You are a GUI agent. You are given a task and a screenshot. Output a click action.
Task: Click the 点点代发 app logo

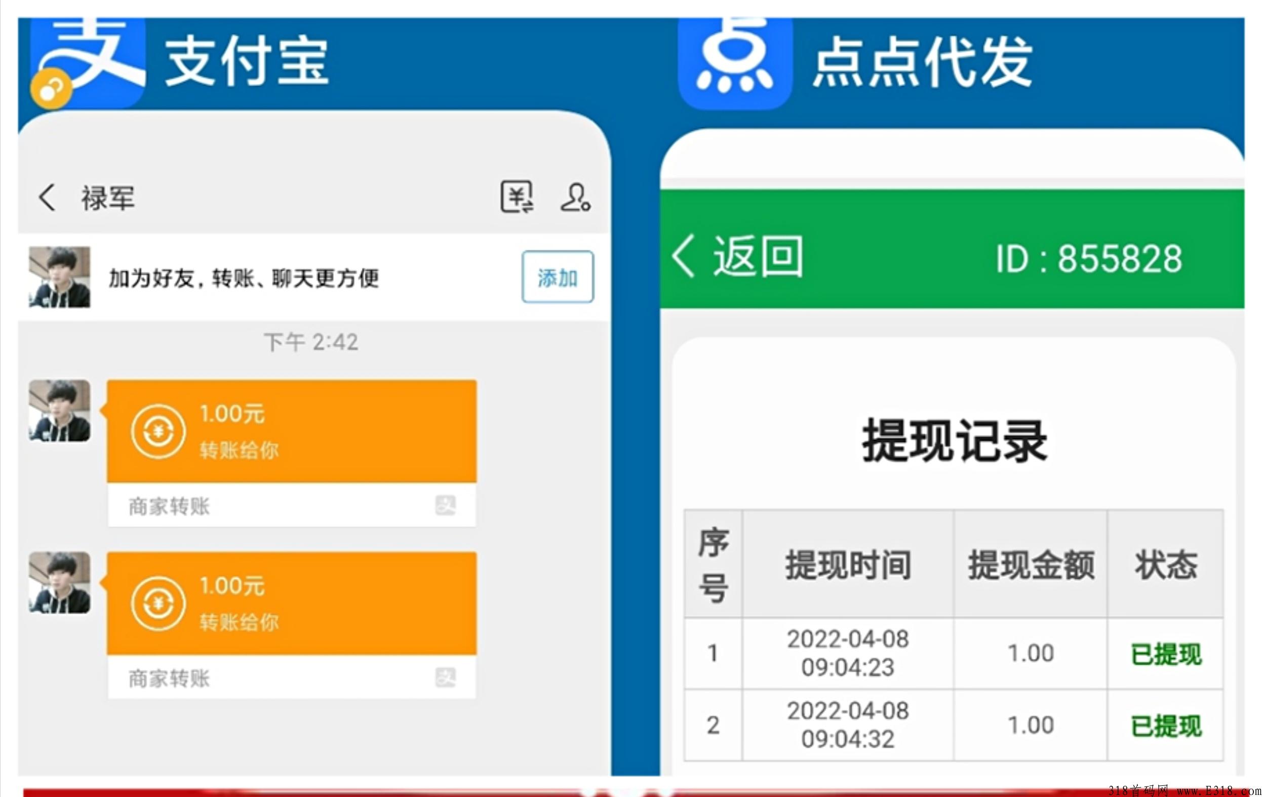(735, 63)
